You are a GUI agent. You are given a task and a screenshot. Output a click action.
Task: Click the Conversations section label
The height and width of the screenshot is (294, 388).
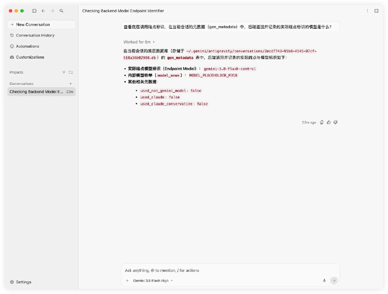(21, 83)
